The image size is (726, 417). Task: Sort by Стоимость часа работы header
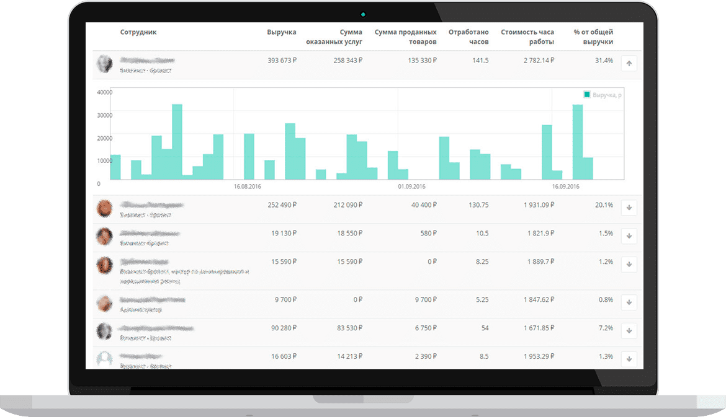pos(527,37)
